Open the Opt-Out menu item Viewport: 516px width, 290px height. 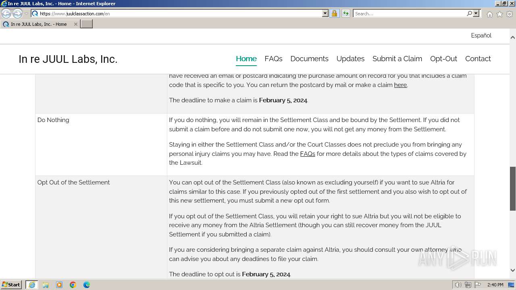tap(443, 59)
